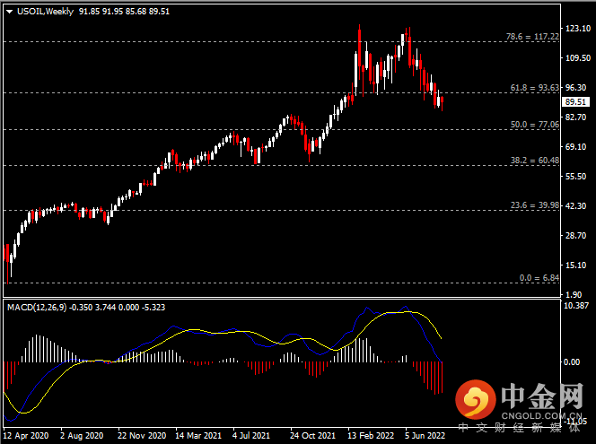The image size is (596, 444).
Task: Open the CNGOLD.COM.CN watermark link
Action: pos(541,415)
